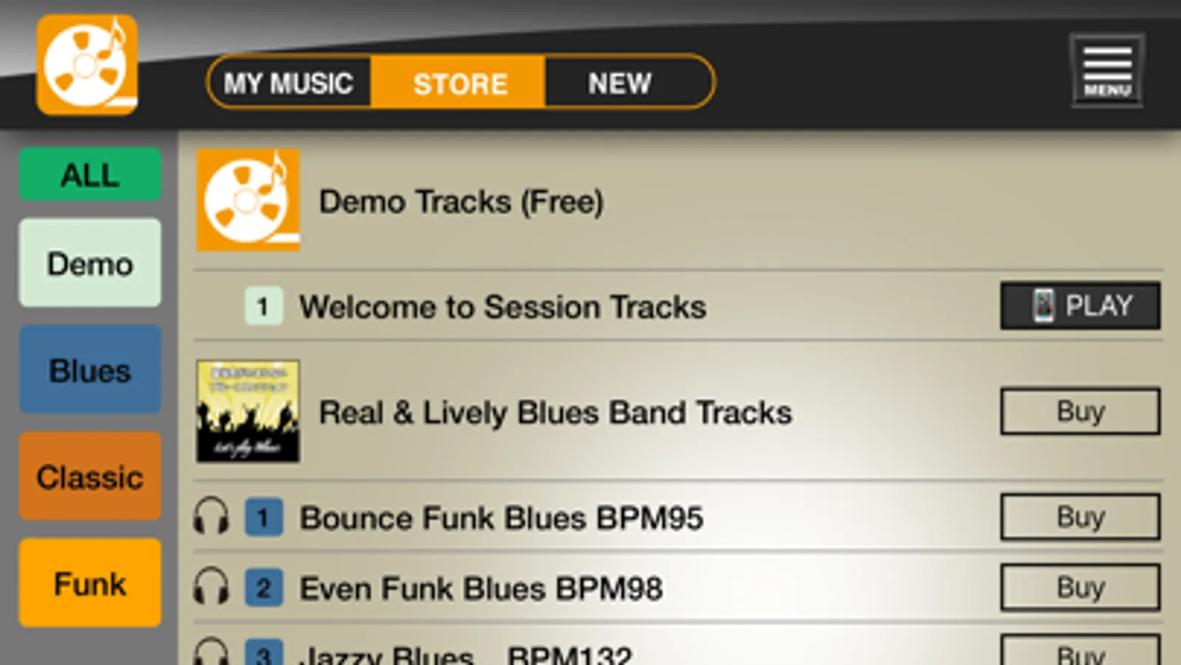
Task: Filter the list by Blues category
Action: 90,369
